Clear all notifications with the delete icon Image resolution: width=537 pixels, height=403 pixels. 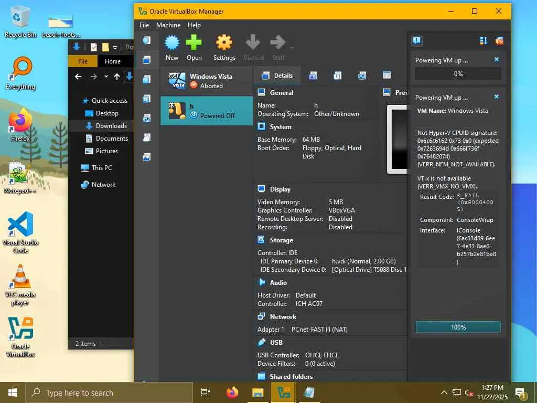(499, 41)
